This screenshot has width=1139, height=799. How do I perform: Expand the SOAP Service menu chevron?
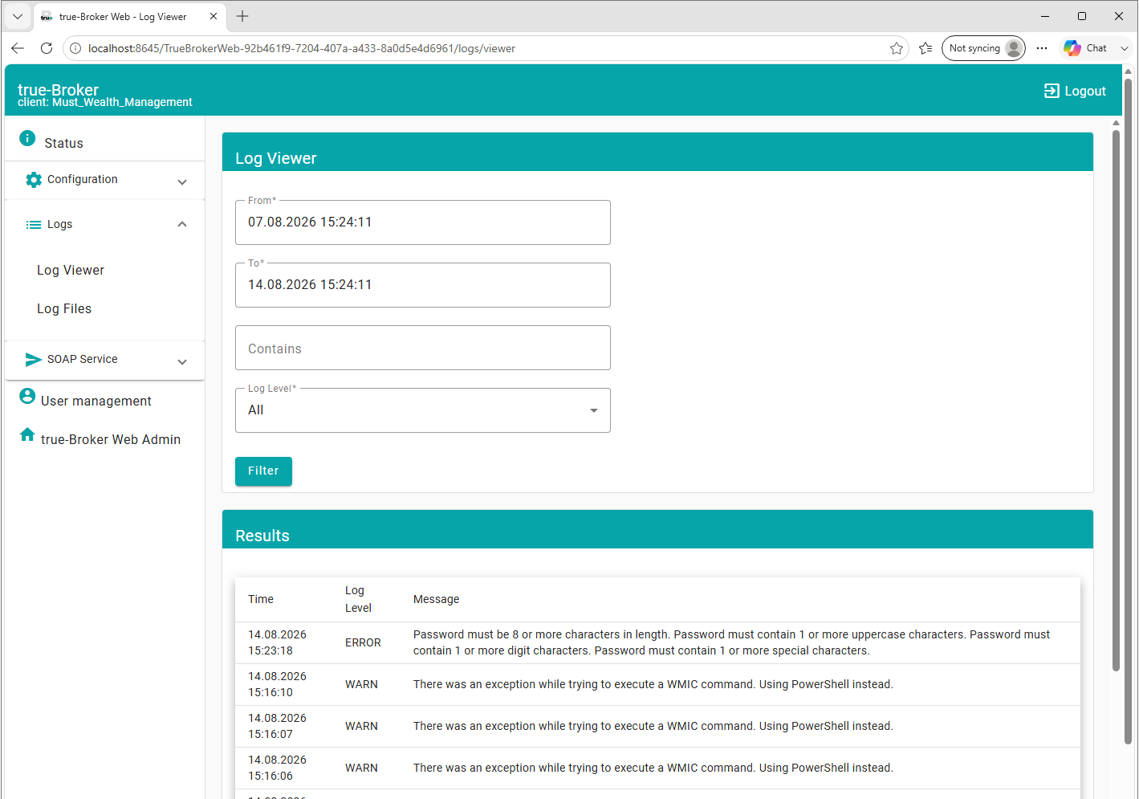(x=182, y=362)
